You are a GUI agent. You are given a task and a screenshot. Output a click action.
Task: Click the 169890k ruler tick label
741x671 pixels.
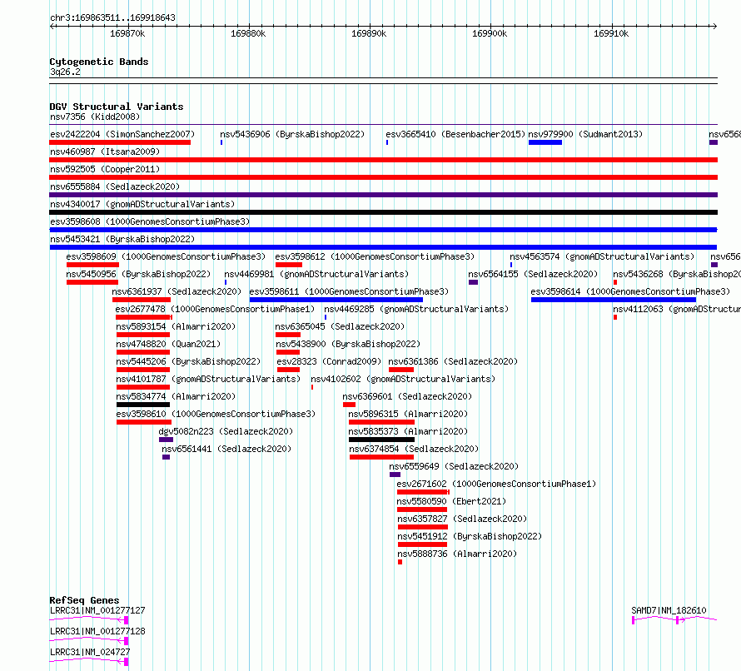click(369, 33)
